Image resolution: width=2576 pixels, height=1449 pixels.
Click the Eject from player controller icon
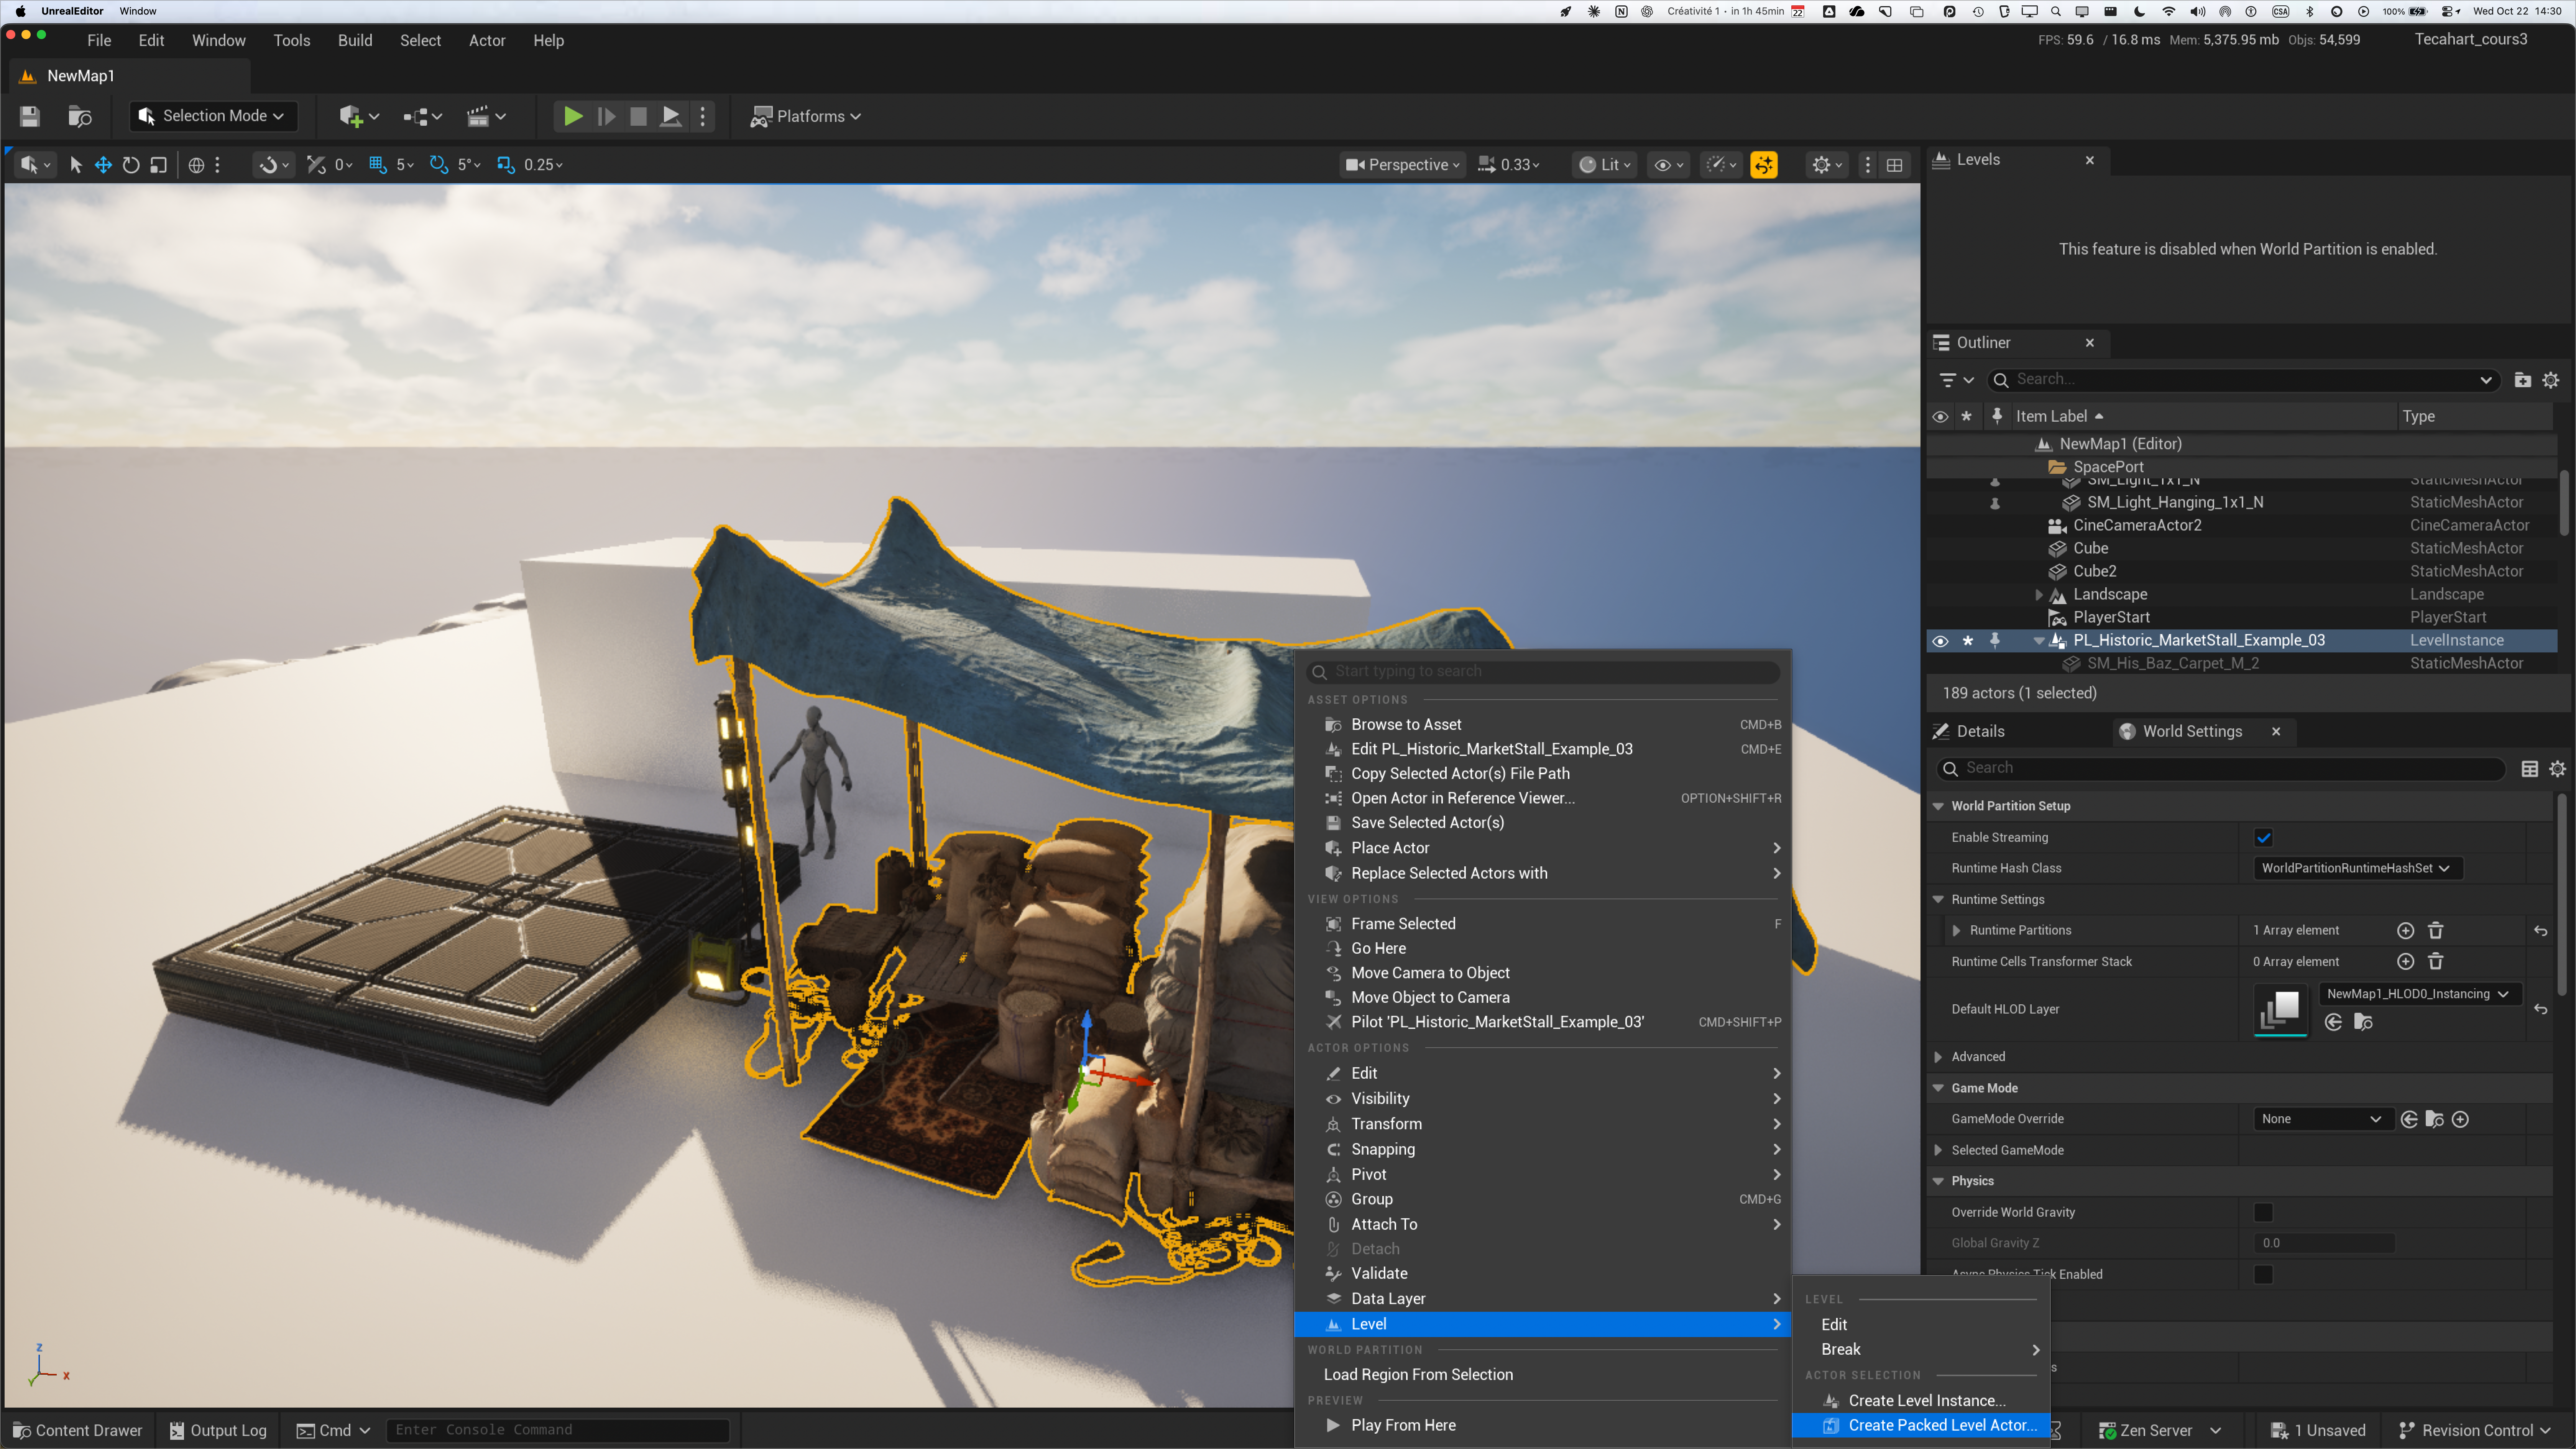(671, 116)
